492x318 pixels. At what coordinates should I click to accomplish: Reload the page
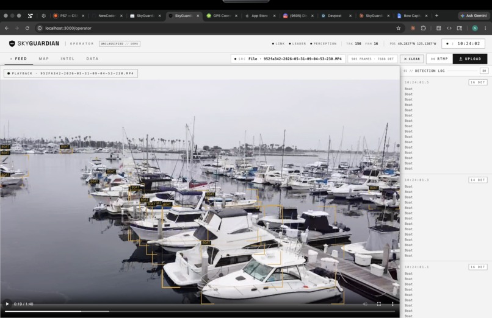27,28
